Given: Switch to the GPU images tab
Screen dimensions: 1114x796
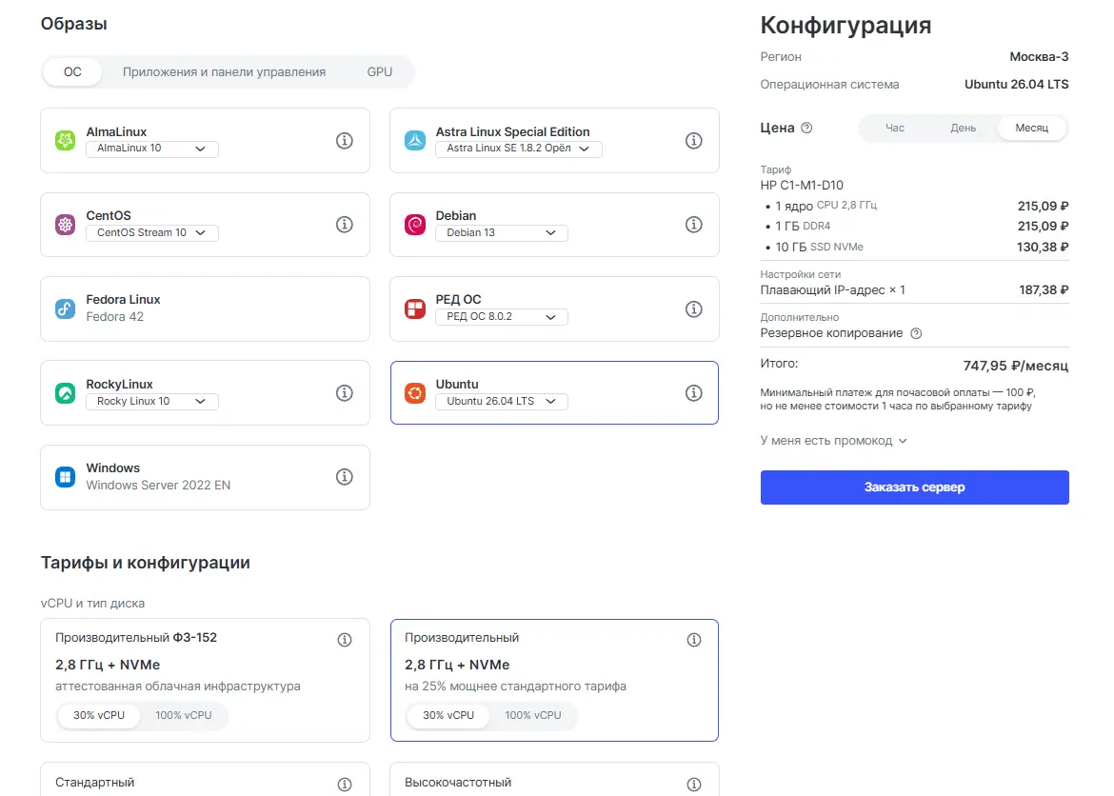Looking at the screenshot, I should [x=379, y=71].
